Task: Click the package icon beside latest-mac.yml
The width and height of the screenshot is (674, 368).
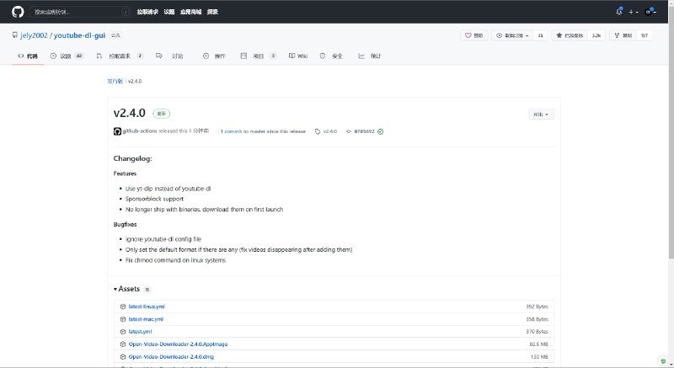Action: click(x=123, y=319)
